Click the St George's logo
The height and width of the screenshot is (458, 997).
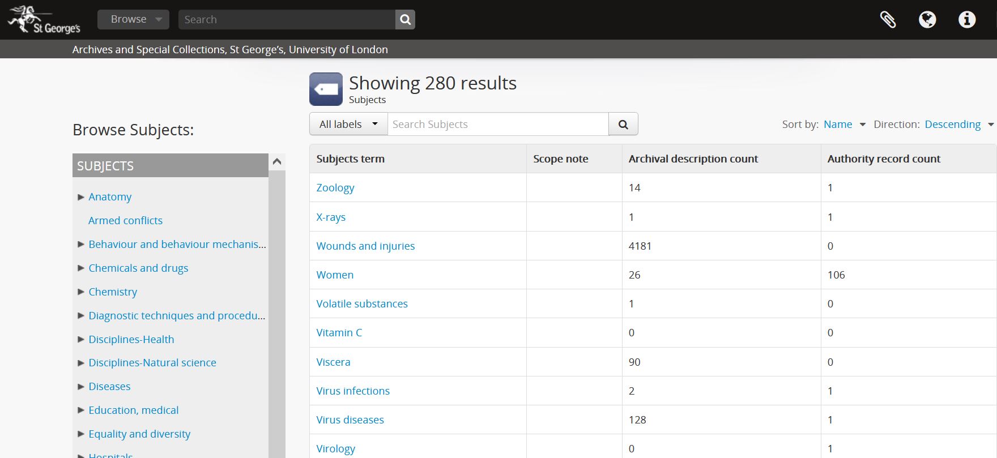(x=44, y=20)
